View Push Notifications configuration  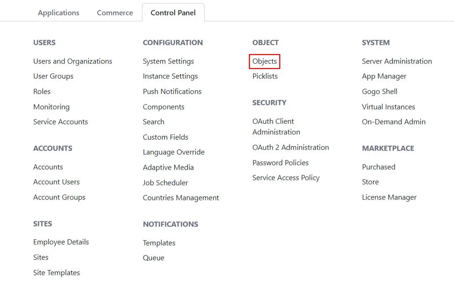click(x=172, y=91)
